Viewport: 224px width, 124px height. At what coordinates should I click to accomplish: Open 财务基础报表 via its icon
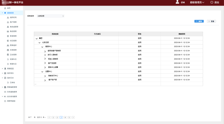point(5,92)
